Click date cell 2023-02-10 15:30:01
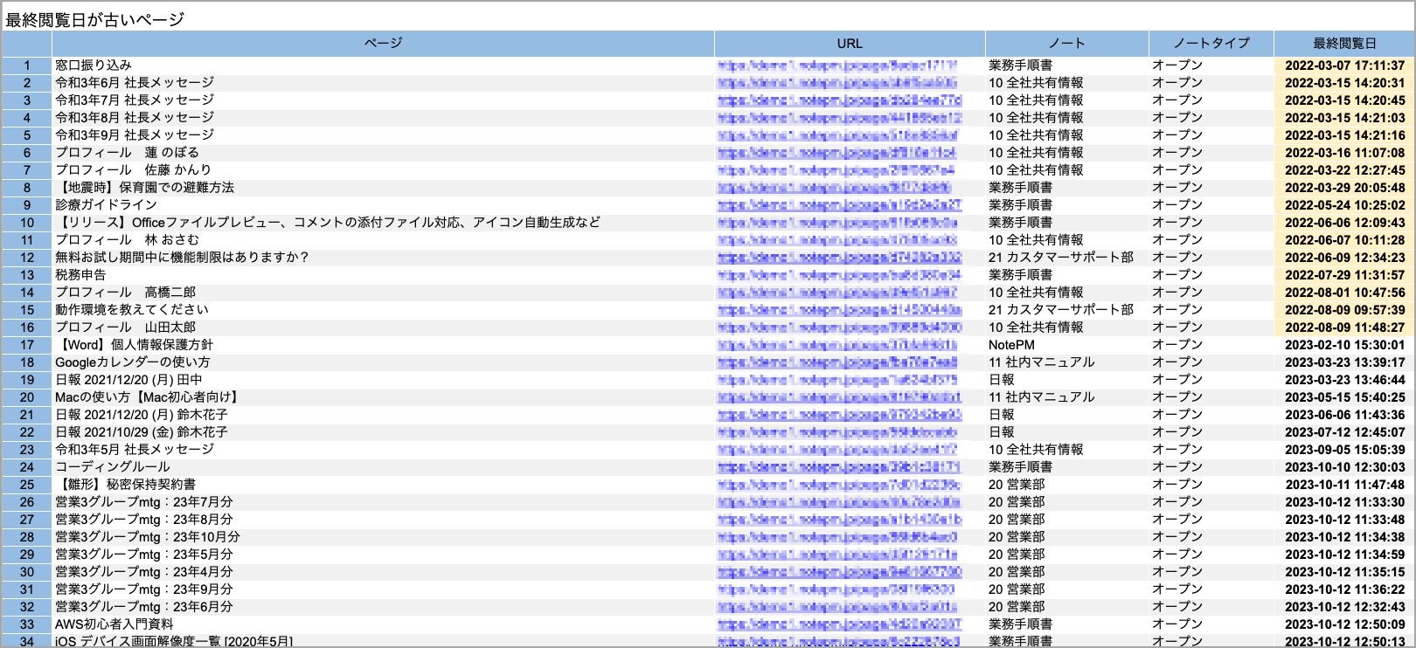The width and height of the screenshot is (1416, 648). point(1344,345)
